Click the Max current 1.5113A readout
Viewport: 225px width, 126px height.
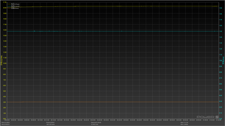pos(184,122)
